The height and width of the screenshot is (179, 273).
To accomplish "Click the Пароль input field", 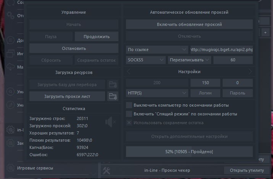I will (x=237, y=93).
